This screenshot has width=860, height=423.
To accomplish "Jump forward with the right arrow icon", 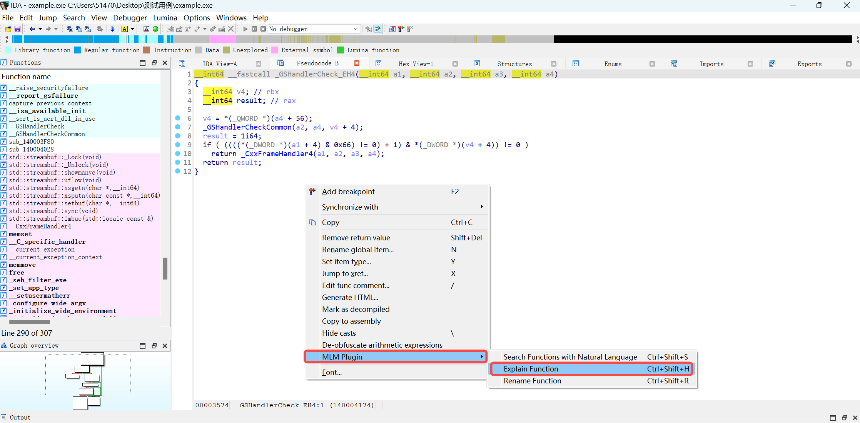I will (x=48, y=29).
